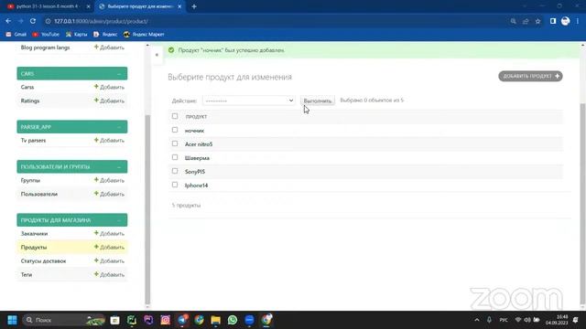Check the box for Шаверма
This screenshot has height=329, width=586.
(175, 157)
